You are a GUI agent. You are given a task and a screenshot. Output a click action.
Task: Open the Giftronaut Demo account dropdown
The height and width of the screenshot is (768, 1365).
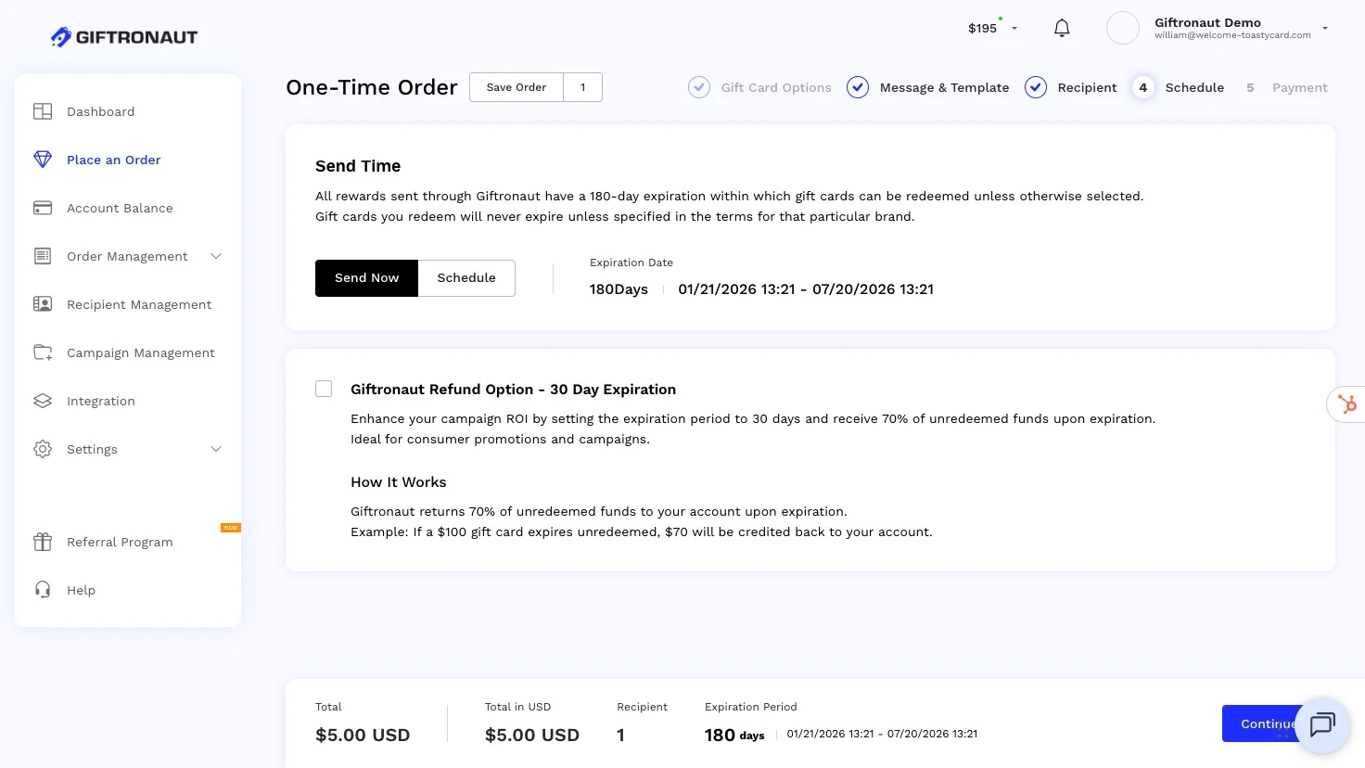[1324, 29]
